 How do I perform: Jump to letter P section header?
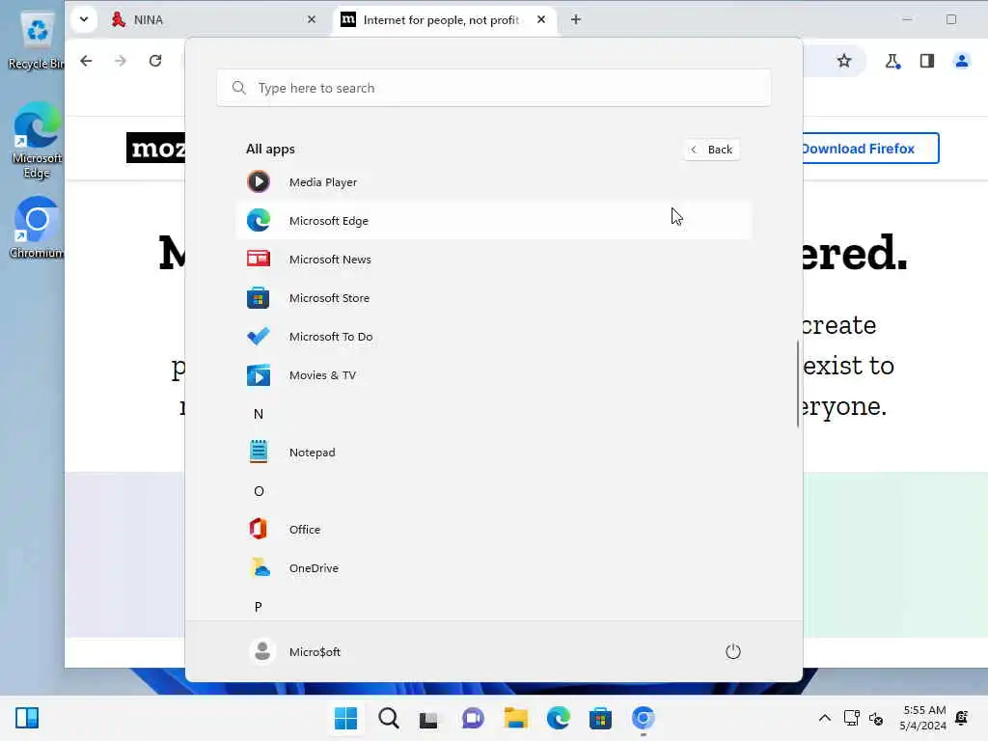pos(259,607)
